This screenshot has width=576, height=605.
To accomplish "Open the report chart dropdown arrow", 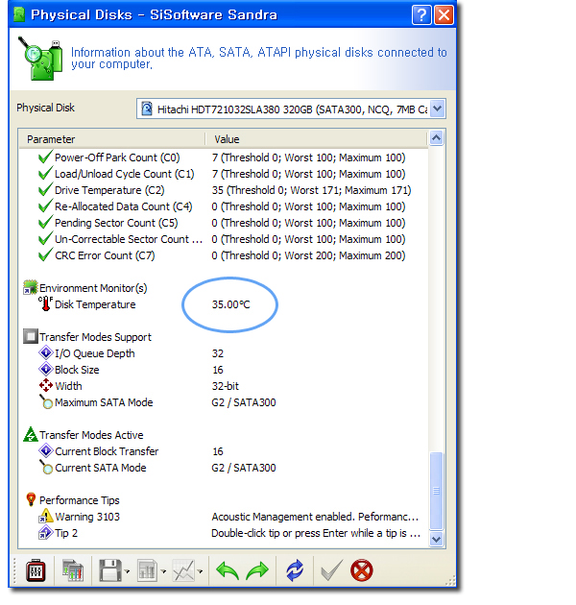I will tap(163, 571).
